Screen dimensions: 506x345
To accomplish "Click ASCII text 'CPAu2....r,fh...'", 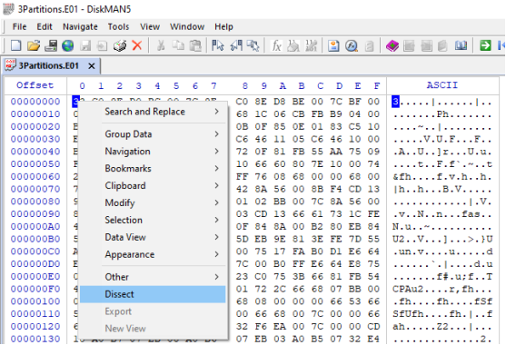I will click(x=442, y=289).
